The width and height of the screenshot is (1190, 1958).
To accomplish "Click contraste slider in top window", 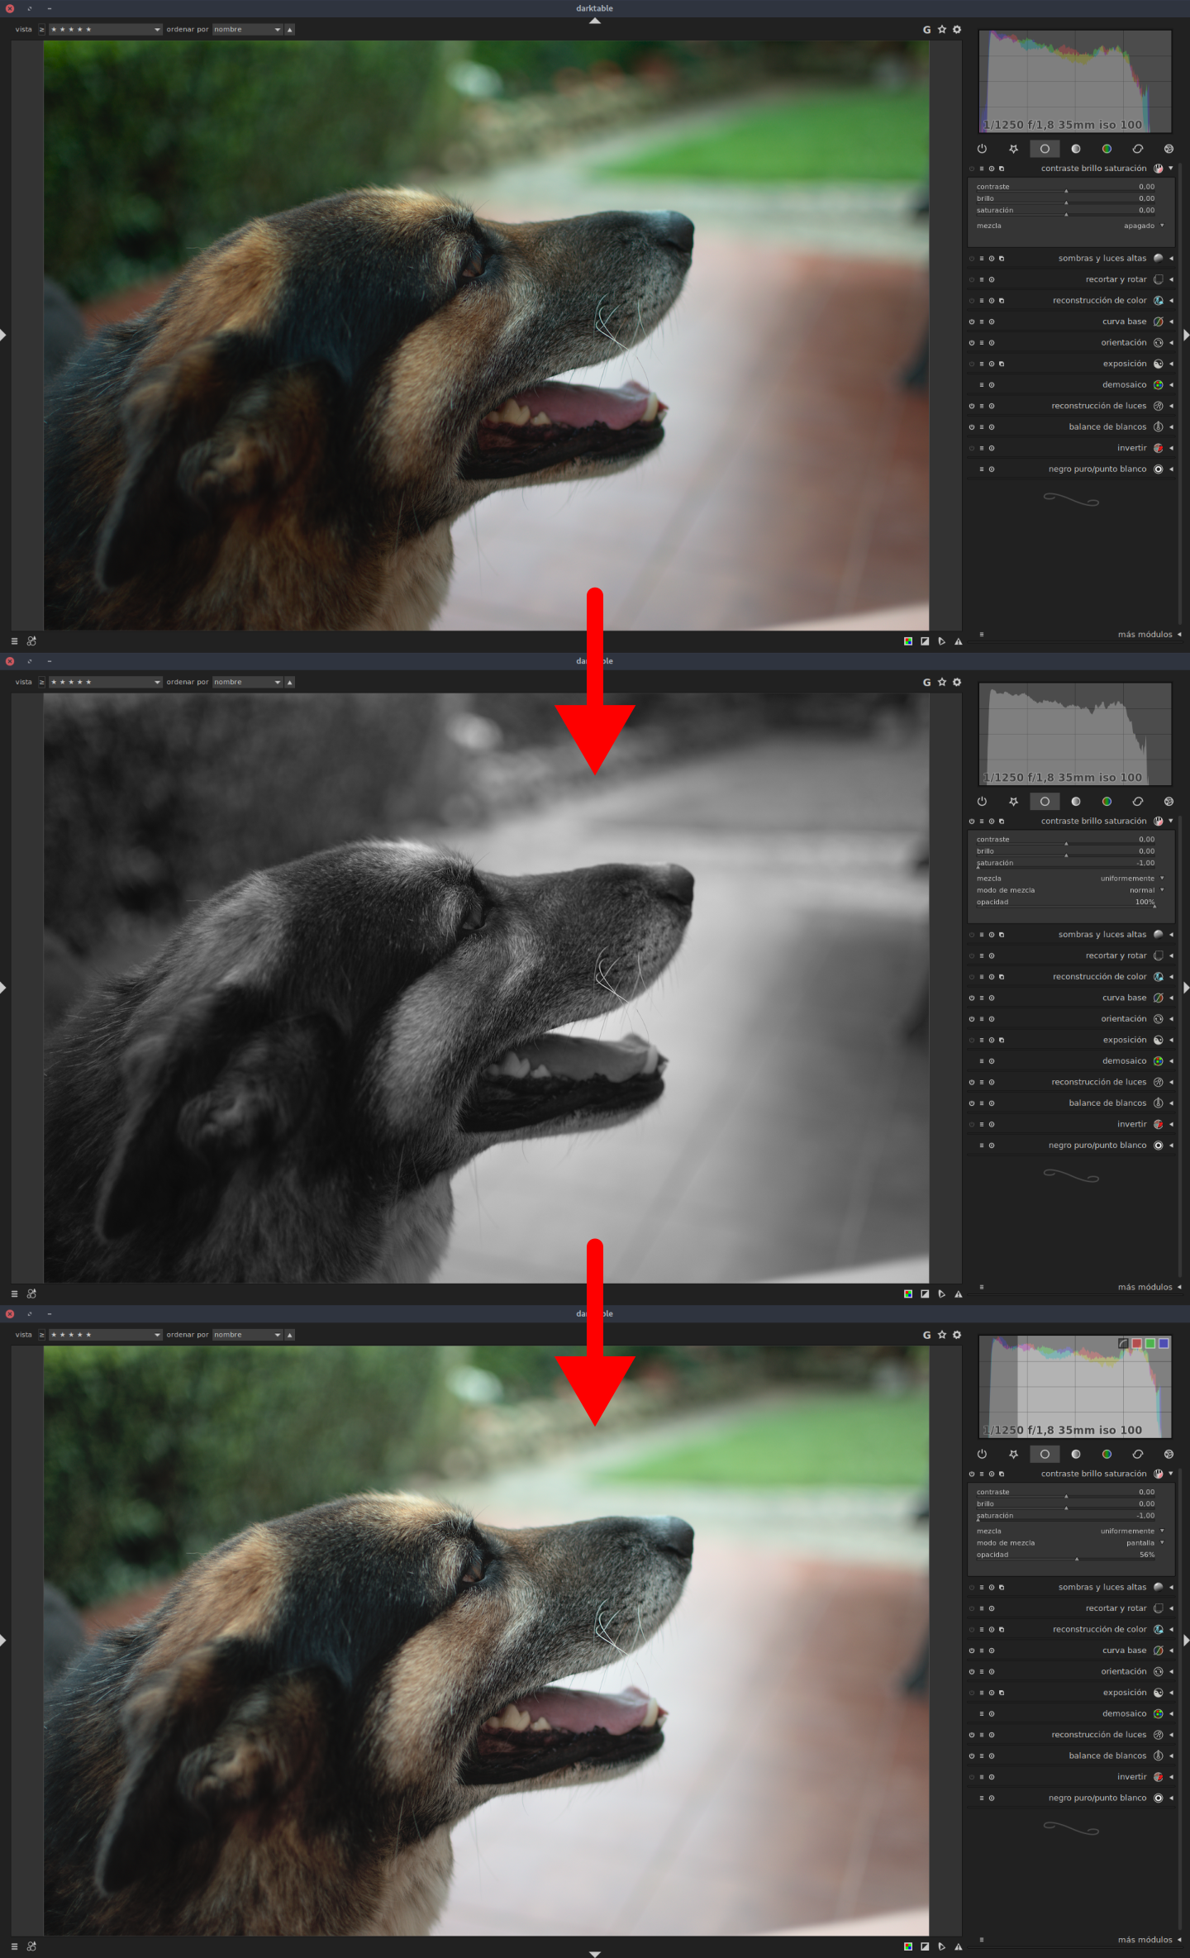I will [x=1066, y=188].
